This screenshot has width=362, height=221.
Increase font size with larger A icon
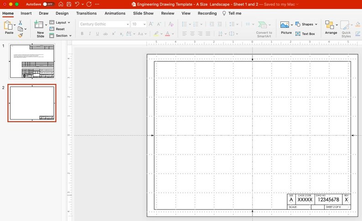pos(151,24)
